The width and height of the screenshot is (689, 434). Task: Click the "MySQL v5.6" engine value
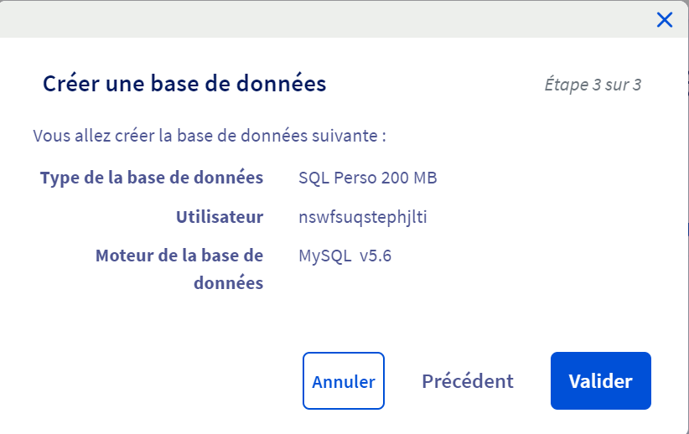coord(345,256)
